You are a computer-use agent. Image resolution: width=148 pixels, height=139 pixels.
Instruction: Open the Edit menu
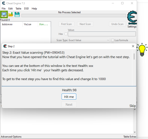(11, 9)
